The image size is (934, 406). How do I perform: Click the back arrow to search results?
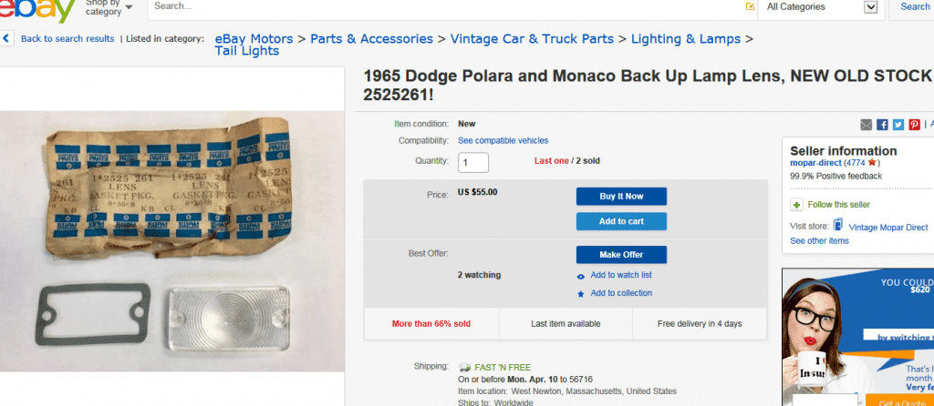7,39
